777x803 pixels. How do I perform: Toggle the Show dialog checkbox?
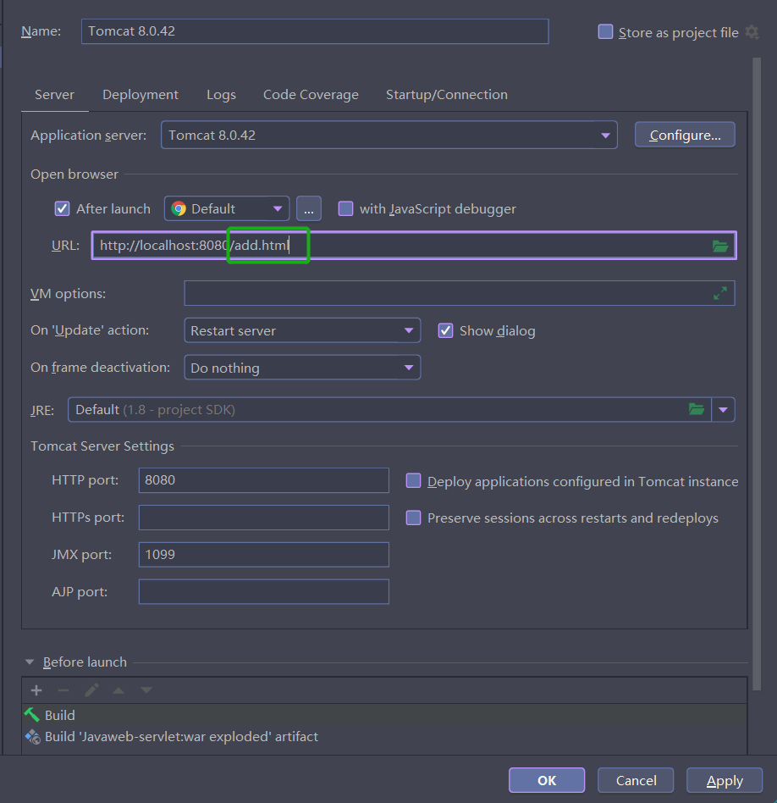click(x=445, y=331)
